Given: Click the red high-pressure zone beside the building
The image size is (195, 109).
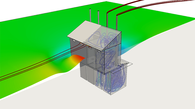Looking at the screenshot, I should (79, 58).
